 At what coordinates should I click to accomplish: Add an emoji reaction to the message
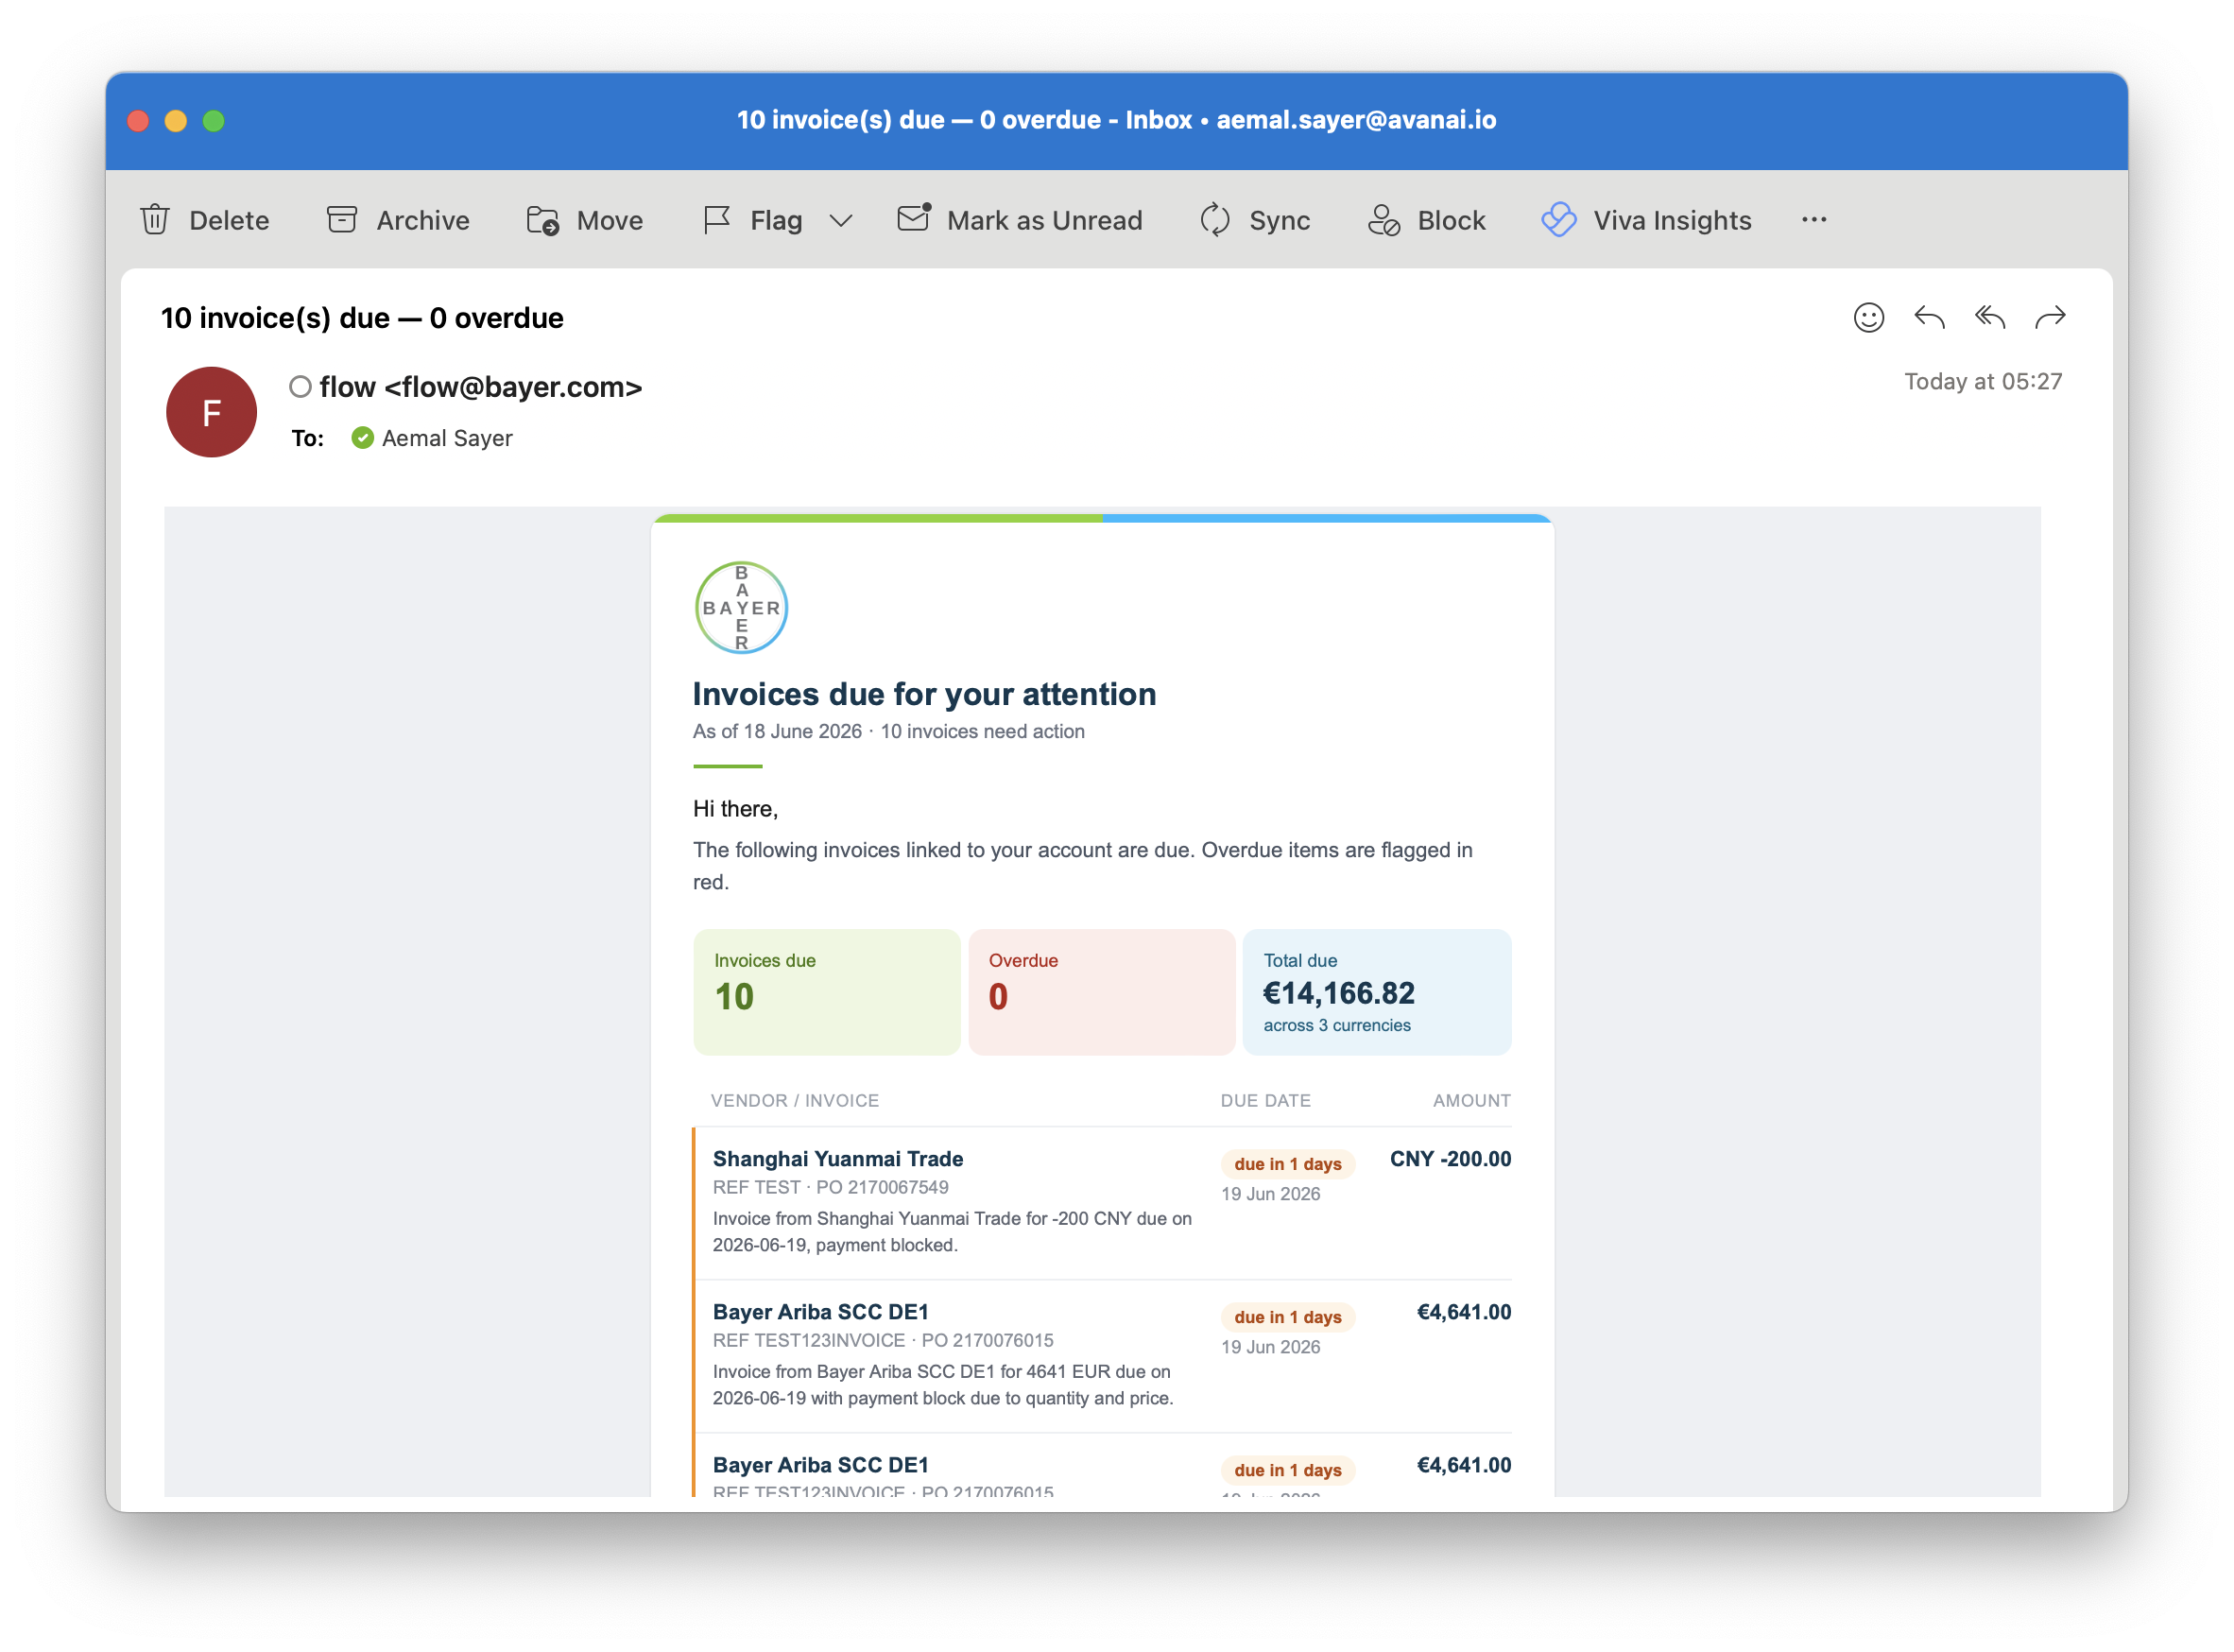1868,318
